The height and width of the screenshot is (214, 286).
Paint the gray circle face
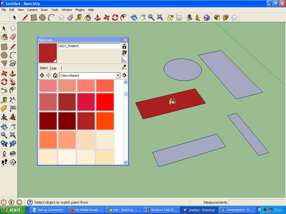point(183,69)
